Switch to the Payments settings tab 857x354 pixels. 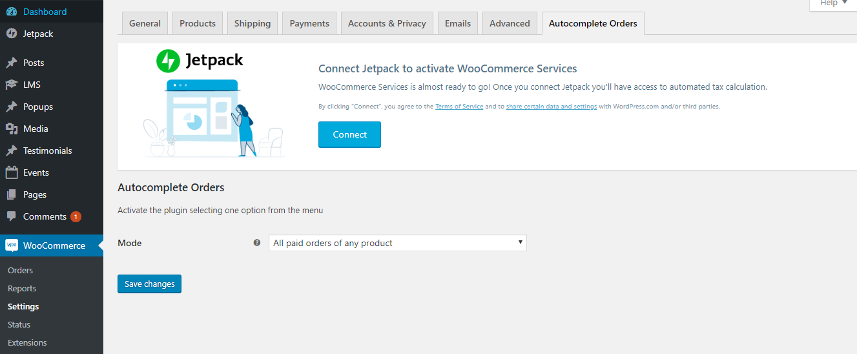(x=309, y=23)
